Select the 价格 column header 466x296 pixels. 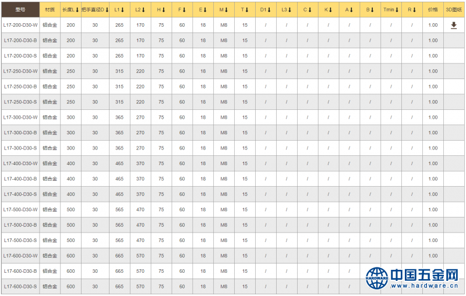point(433,10)
